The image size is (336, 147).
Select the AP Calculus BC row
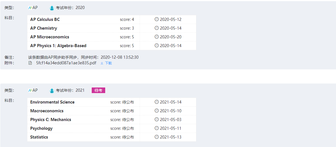[112, 19]
